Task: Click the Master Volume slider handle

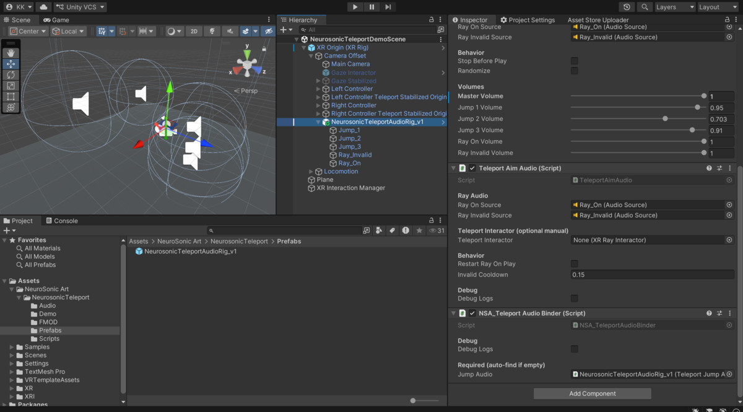Action: click(704, 96)
